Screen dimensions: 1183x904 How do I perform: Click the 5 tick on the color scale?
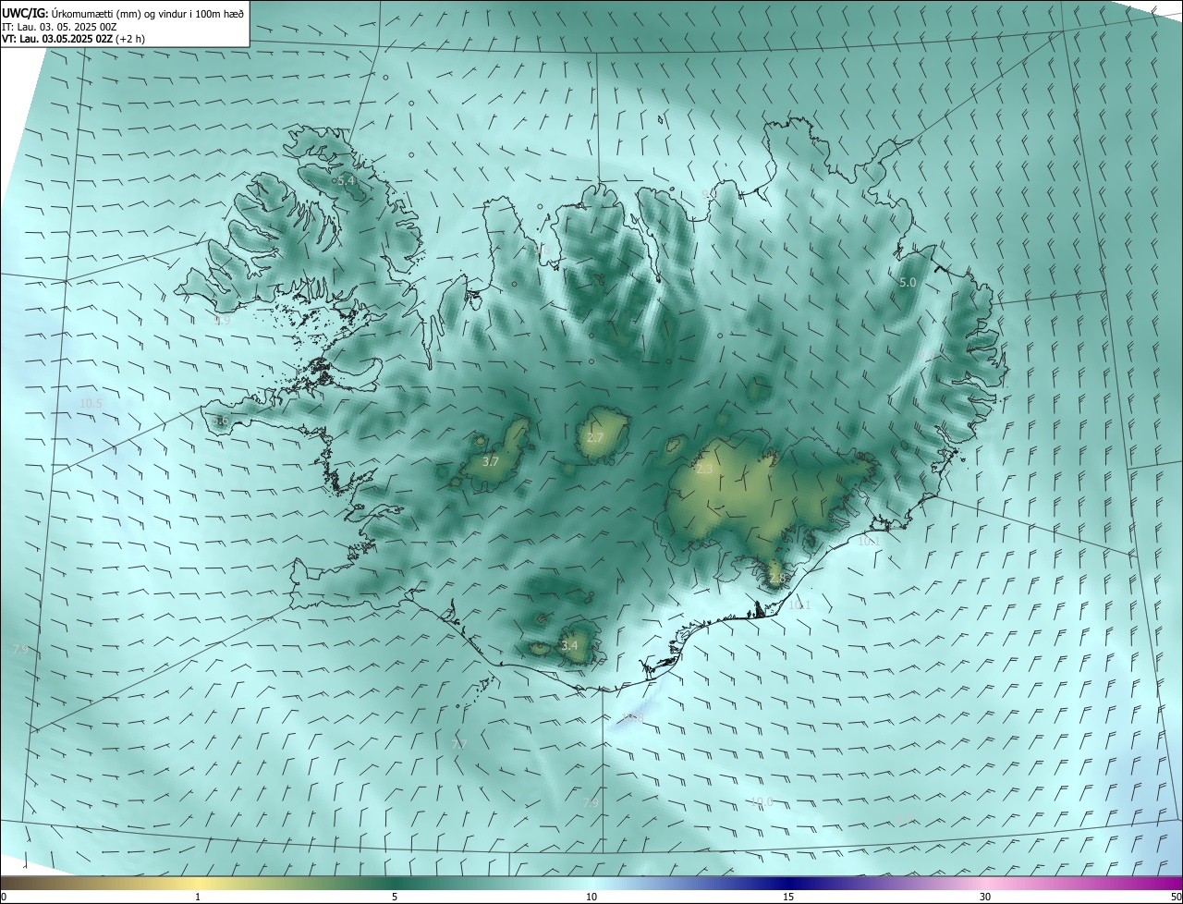tap(395, 898)
